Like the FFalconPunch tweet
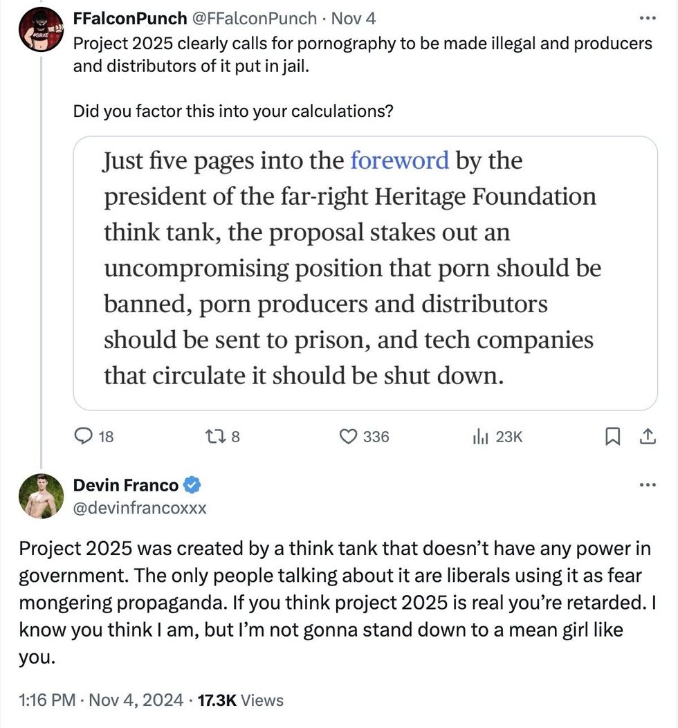Viewport: 678px width, 728px height. click(x=348, y=437)
